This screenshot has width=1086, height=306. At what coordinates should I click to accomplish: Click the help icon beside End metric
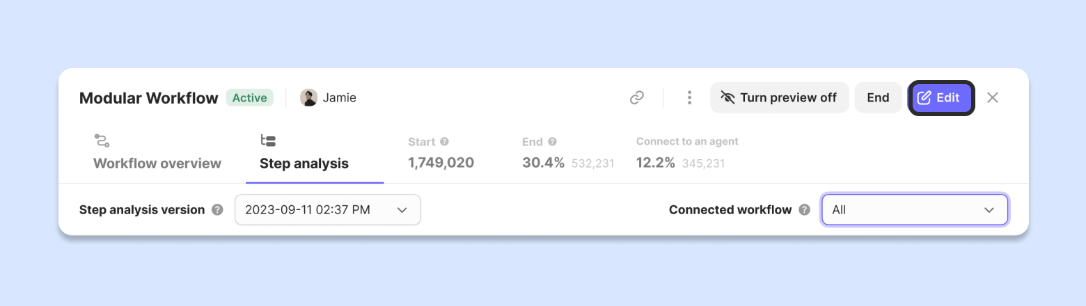(552, 142)
